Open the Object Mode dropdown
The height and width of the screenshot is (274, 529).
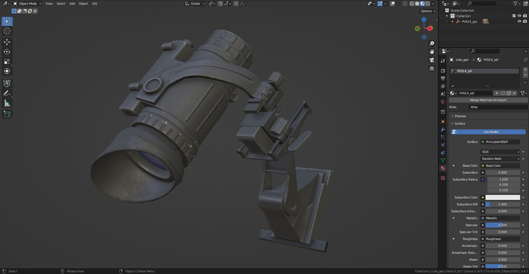pos(27,4)
